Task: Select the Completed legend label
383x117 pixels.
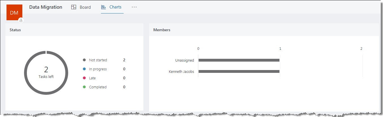Action: tap(98, 87)
